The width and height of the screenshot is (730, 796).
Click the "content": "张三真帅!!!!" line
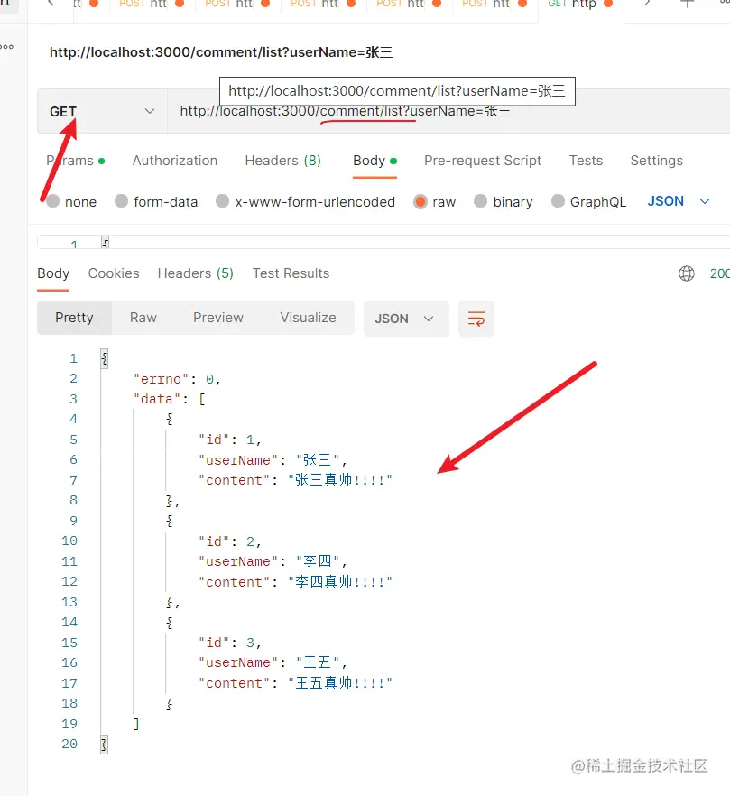(x=295, y=480)
